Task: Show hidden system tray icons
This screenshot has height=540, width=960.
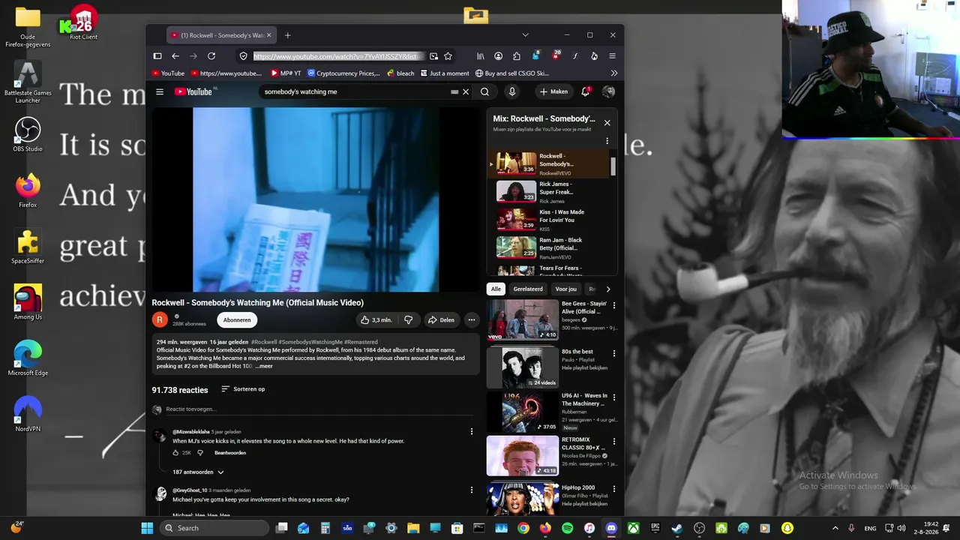Action: tap(835, 528)
